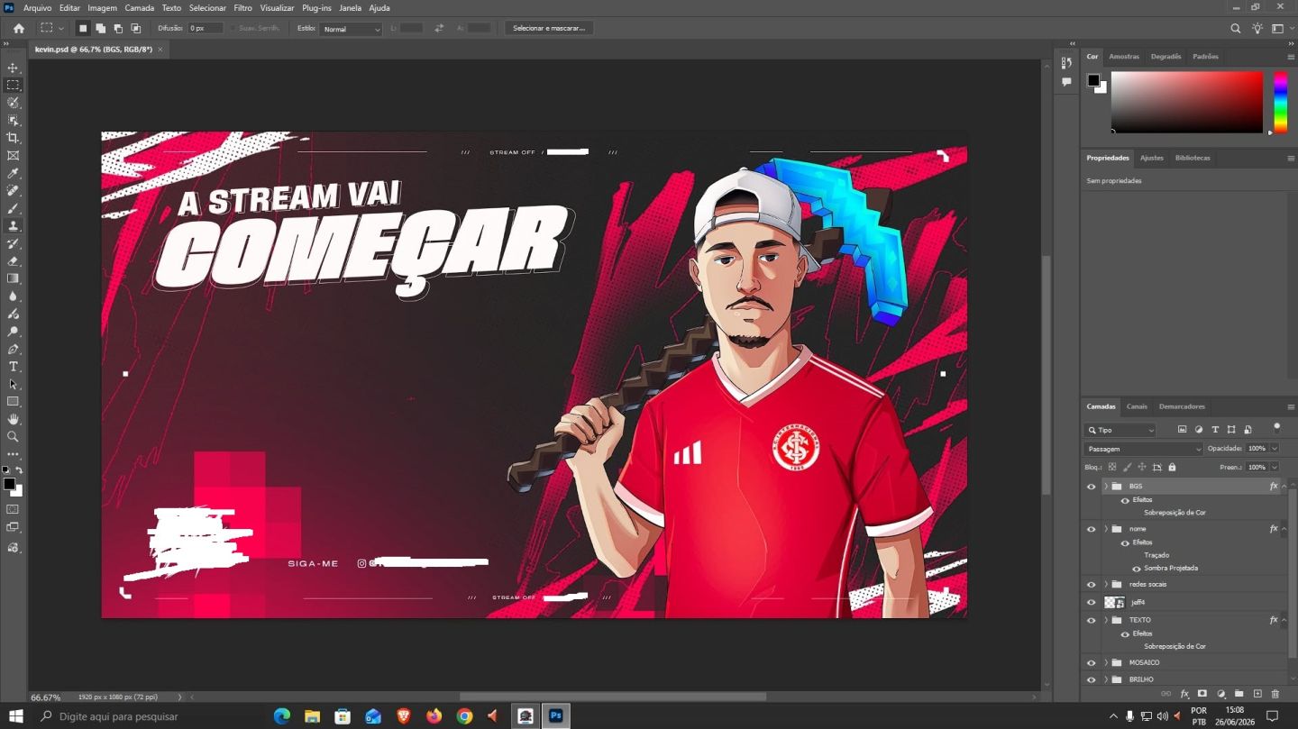Click the Difusão input field
1298x729 pixels.
point(205,29)
